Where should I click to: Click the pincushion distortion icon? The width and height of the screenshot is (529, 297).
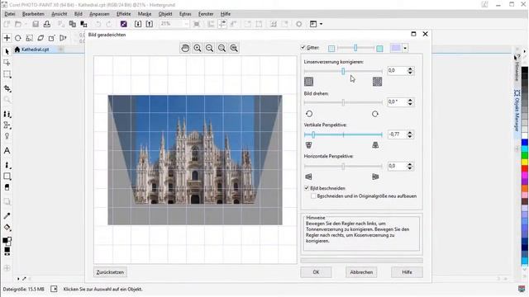(377, 82)
